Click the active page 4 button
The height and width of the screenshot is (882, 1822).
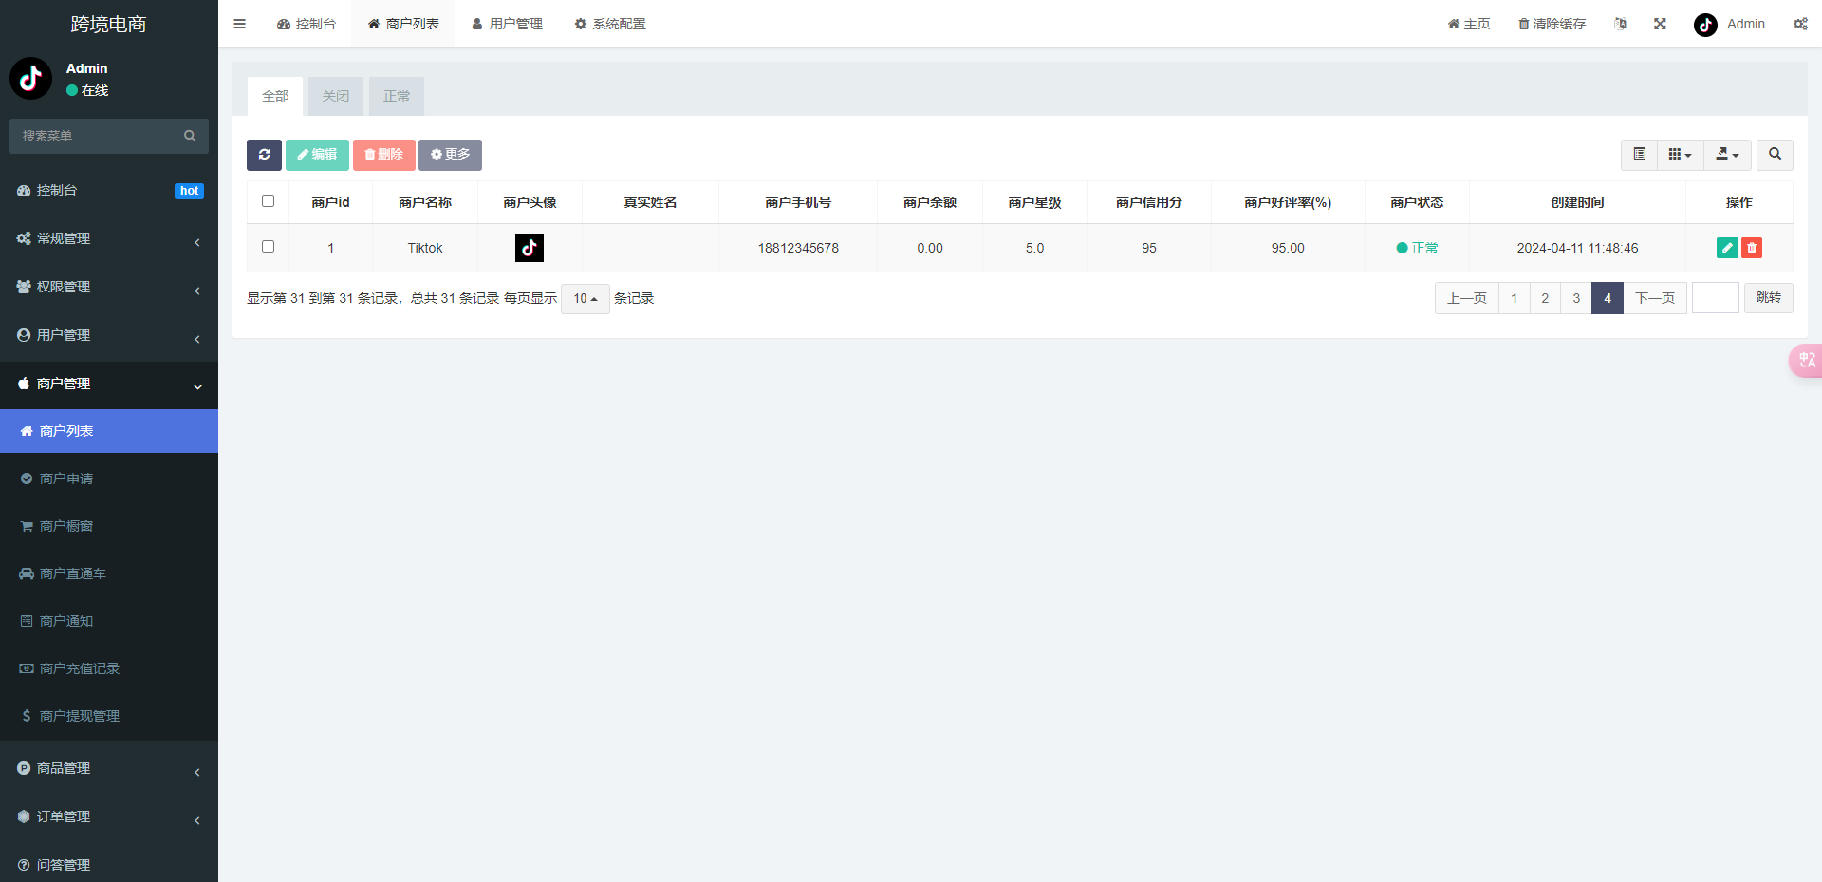(1608, 298)
